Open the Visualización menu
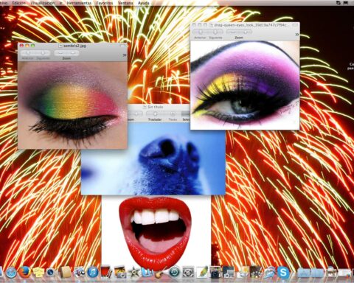The image size is (354, 283). coord(43,3)
